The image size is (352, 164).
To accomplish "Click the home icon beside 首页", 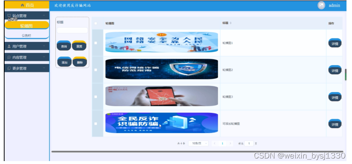I will (x=22, y=5).
